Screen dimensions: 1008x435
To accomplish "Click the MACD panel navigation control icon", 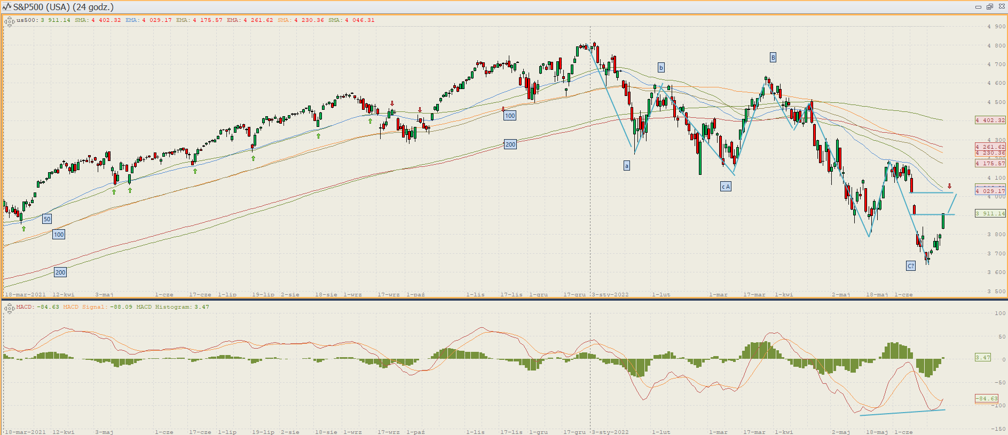I will (x=9, y=309).
